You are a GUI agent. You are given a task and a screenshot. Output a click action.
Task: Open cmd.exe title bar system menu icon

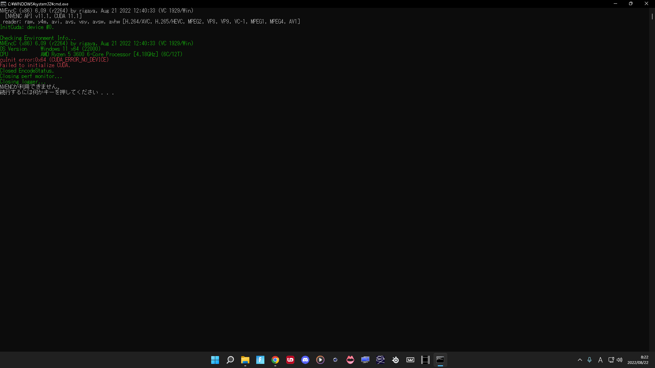tap(3, 4)
